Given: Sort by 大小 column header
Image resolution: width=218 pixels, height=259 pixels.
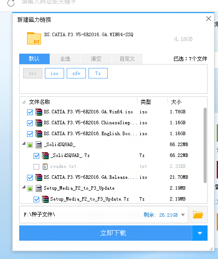Looking at the screenshot, I should (x=176, y=102).
